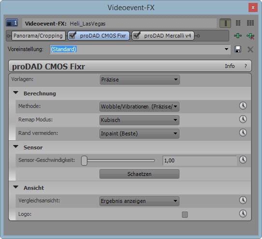Disable the proDAD CMOS Fixr checkbox
Screen dimensions: 262x239
coord(72,35)
